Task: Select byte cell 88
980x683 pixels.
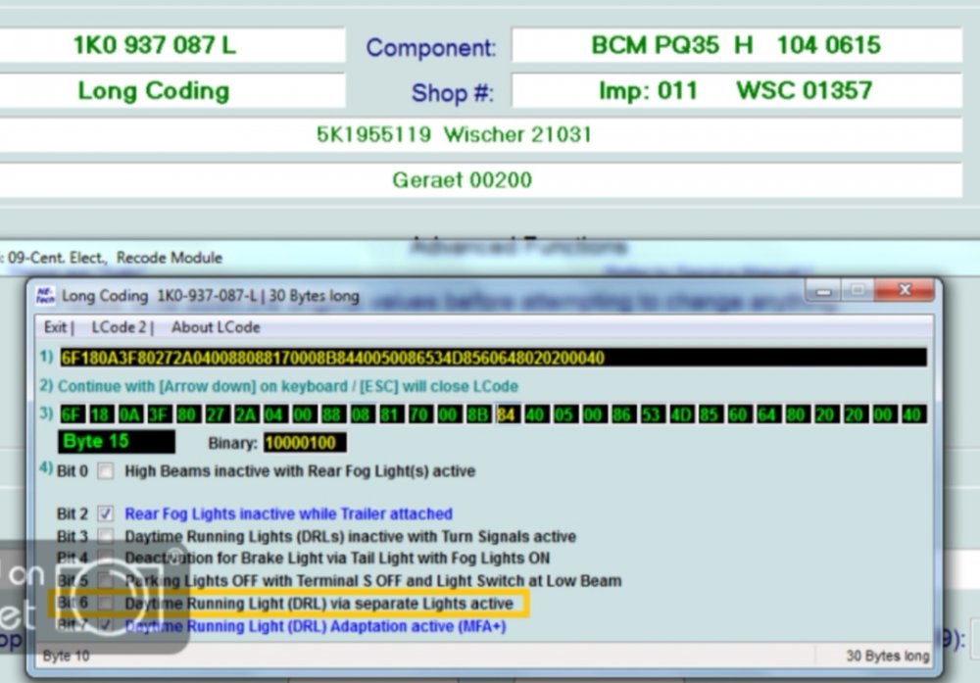Action: (332, 415)
